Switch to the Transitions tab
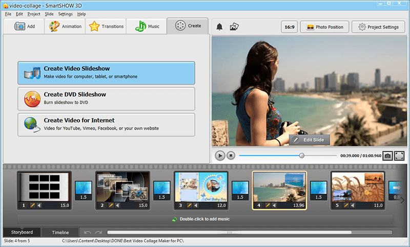 coord(106,26)
